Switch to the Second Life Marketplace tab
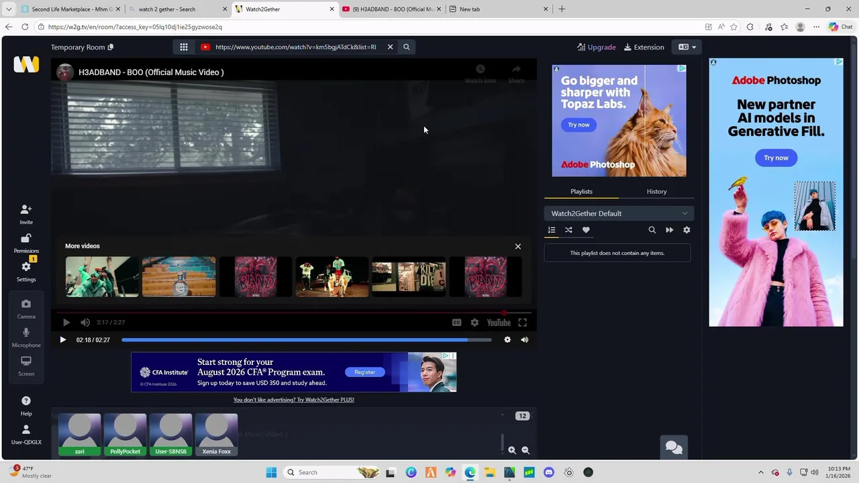Viewport: 859px width, 483px height. pos(70,9)
